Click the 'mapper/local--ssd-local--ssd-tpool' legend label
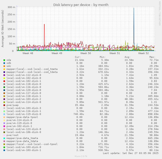Viewport: 162px width, 159px height. (32, 144)
